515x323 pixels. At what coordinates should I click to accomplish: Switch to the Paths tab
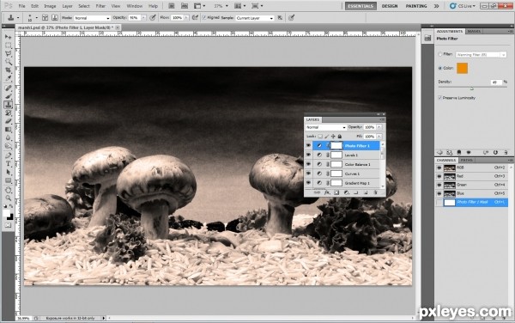466,160
